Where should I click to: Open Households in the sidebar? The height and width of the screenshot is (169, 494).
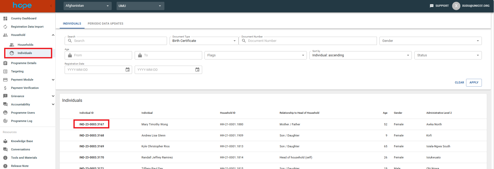click(25, 45)
